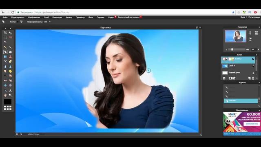Select the Lasso tool
The image size is (261, 147).
point(10,37)
